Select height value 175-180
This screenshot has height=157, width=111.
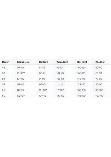(81, 85)
